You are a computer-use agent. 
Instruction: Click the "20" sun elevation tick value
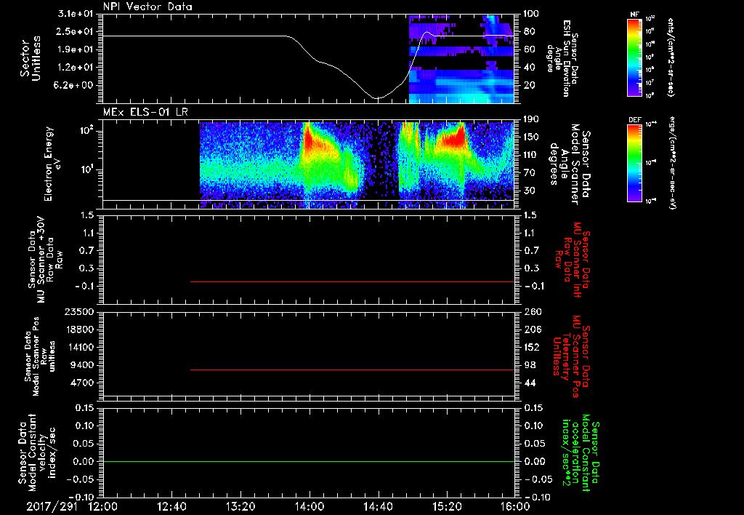[530, 86]
